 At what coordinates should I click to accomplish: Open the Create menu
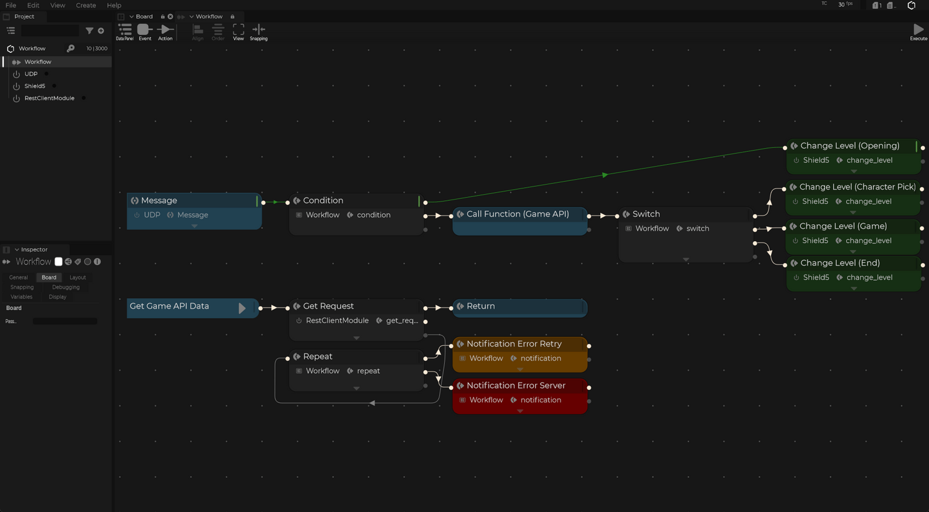[85, 5]
